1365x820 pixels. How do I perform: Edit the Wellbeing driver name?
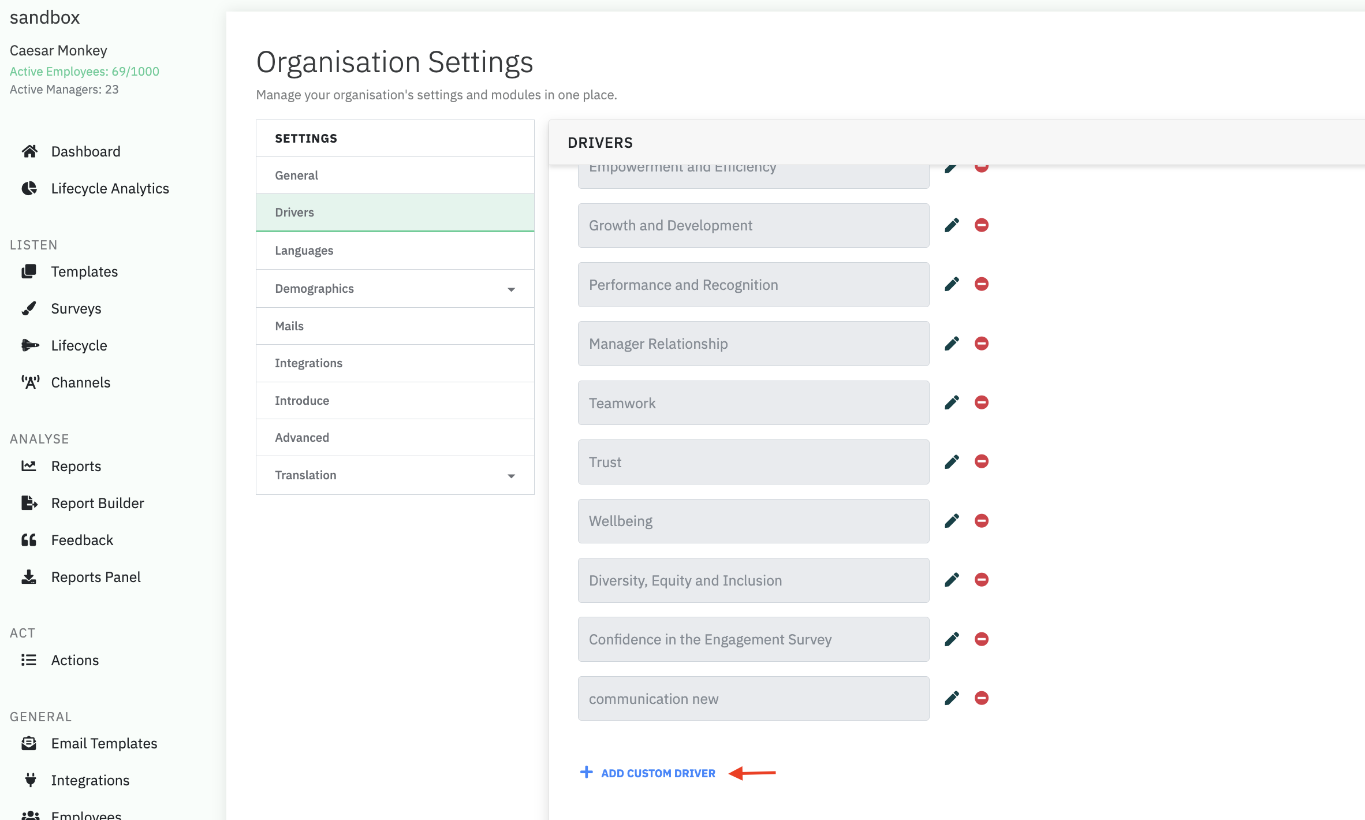(x=952, y=521)
